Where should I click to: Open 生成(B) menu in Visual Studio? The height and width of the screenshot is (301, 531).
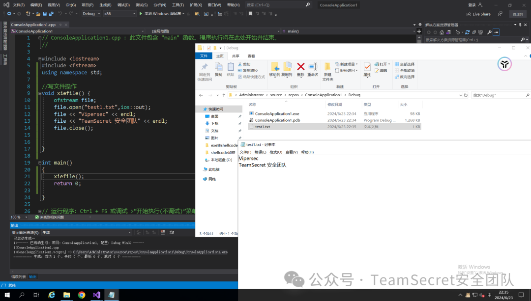pyautogui.click(x=105, y=5)
